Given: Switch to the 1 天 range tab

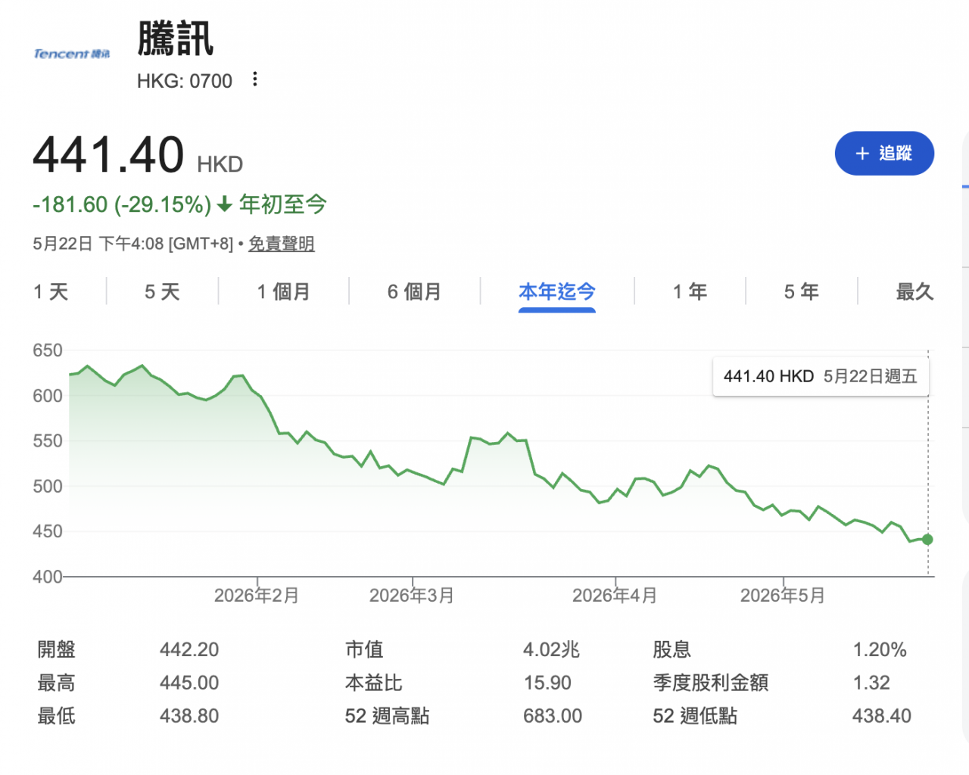Looking at the screenshot, I should click(x=51, y=292).
